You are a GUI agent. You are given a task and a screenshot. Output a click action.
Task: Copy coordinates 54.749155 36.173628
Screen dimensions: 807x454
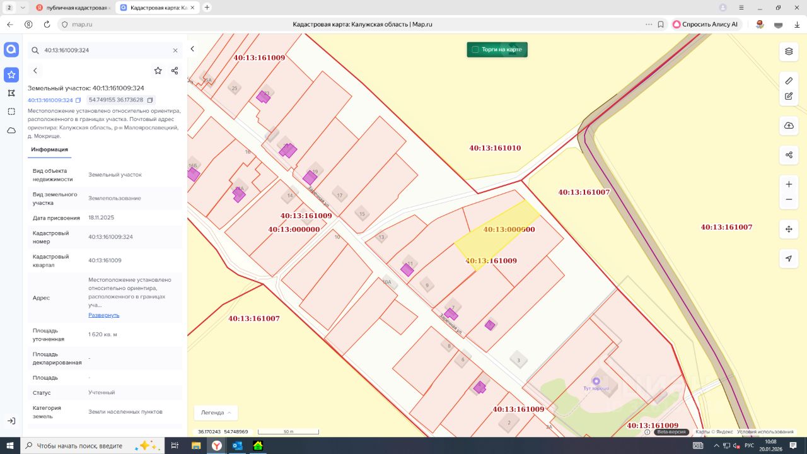150,100
